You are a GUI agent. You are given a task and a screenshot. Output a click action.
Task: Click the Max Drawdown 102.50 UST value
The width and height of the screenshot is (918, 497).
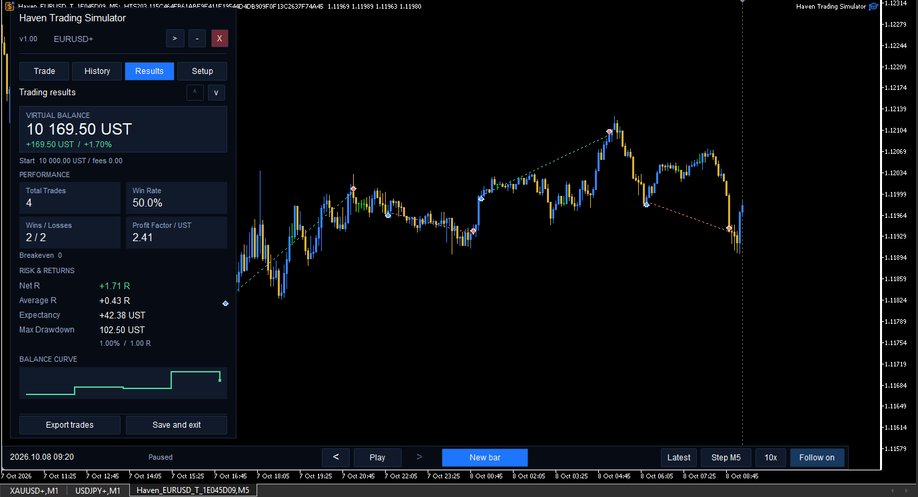tap(122, 330)
